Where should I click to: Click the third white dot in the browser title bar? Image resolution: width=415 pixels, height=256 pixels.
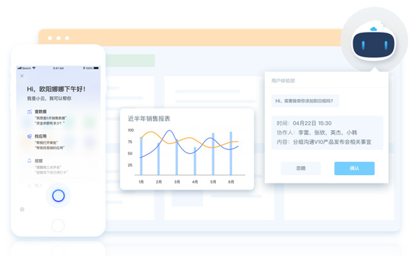[67, 38]
